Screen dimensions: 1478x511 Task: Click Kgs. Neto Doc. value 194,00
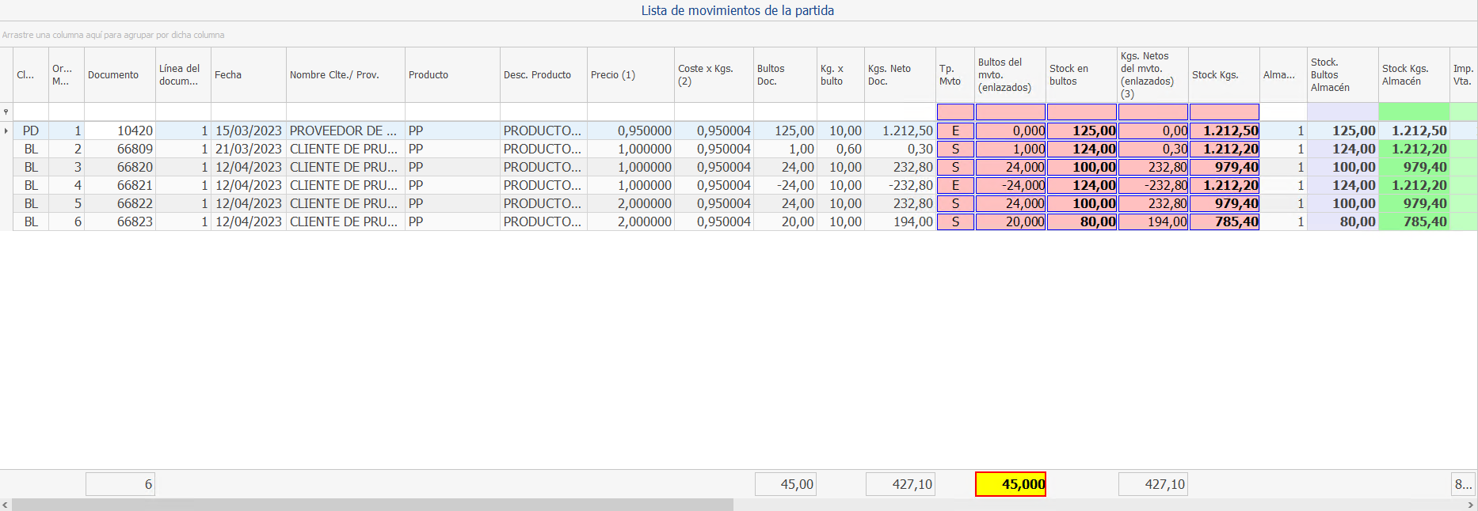pos(900,221)
